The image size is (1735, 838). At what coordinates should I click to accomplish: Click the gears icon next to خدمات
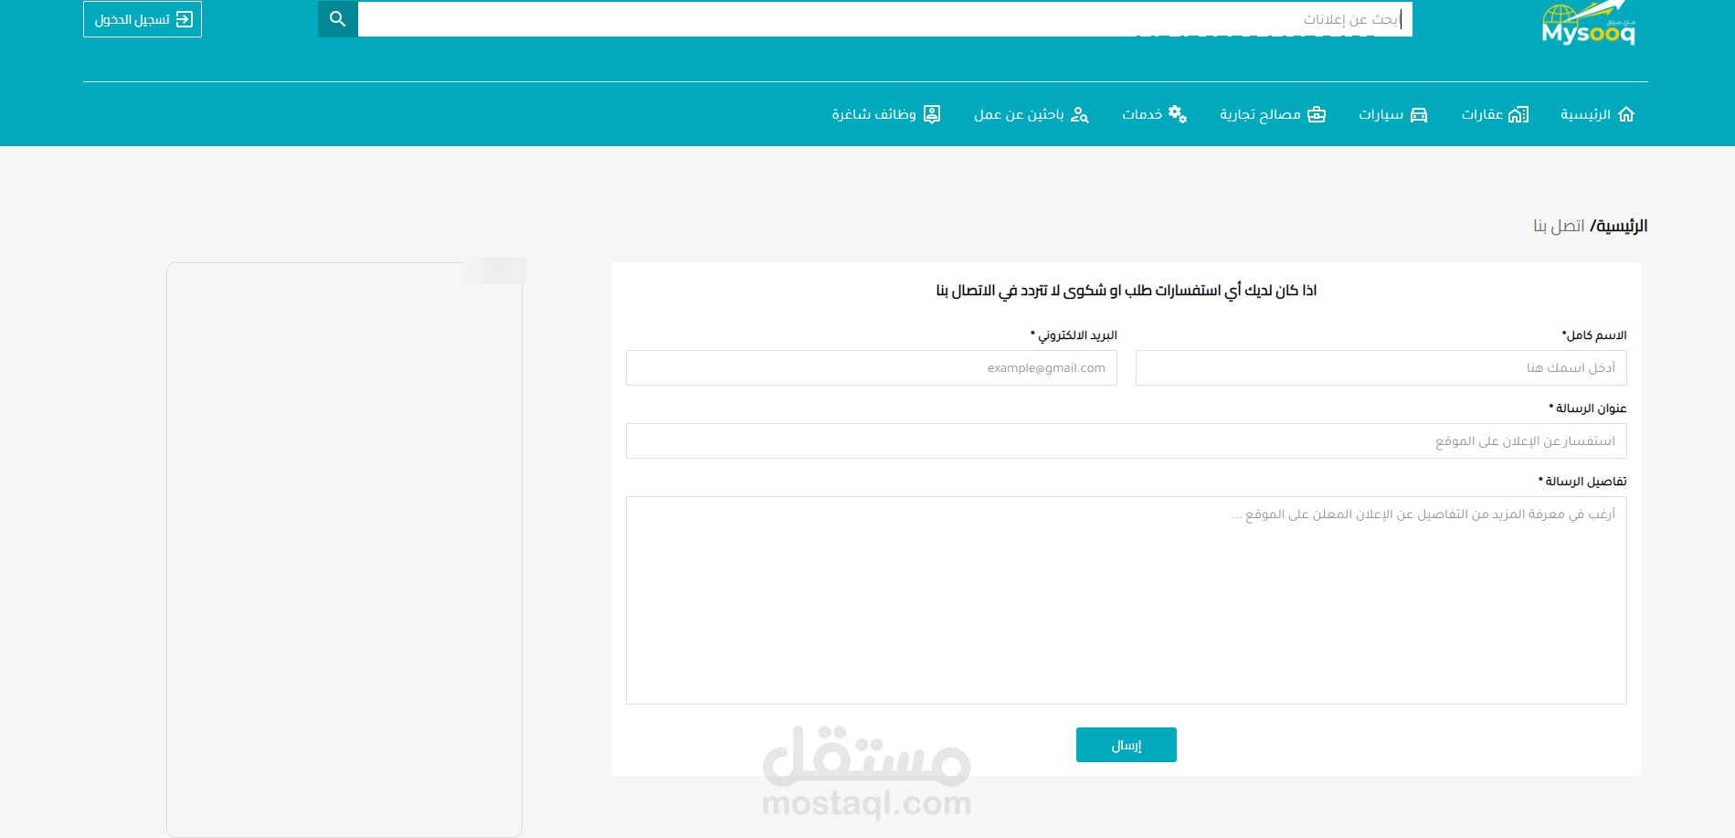(1178, 114)
